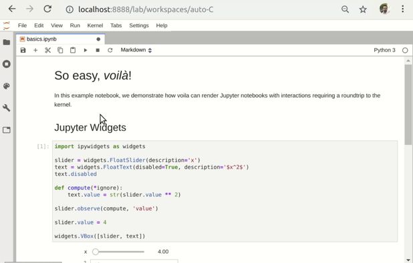This screenshot has width=413, height=263.
Task: Click the [1]: cell execution prompt
Action: (x=43, y=146)
